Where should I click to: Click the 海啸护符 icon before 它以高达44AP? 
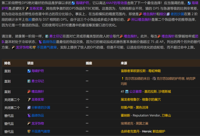(73, 3)
